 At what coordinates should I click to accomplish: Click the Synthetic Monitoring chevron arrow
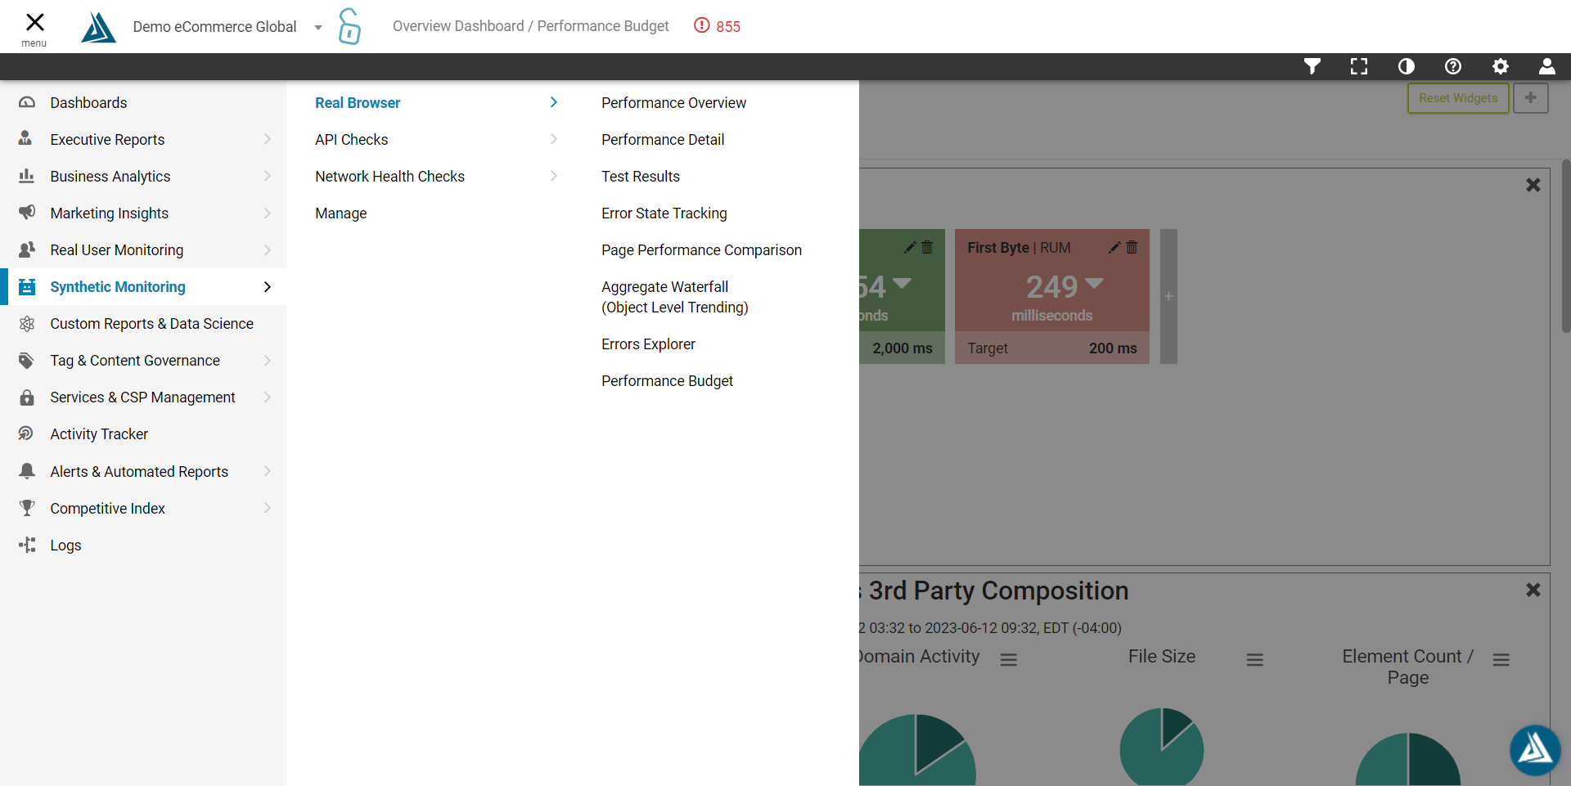pyautogui.click(x=267, y=287)
